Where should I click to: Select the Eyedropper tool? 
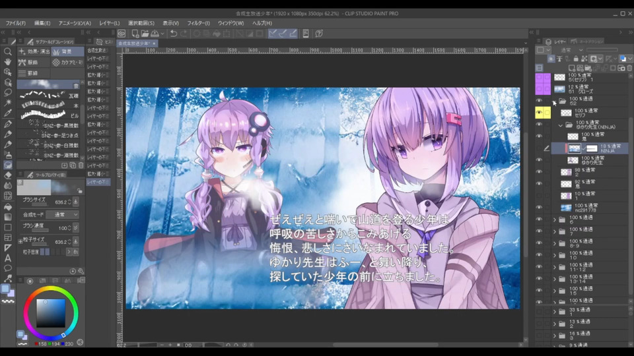click(7, 113)
